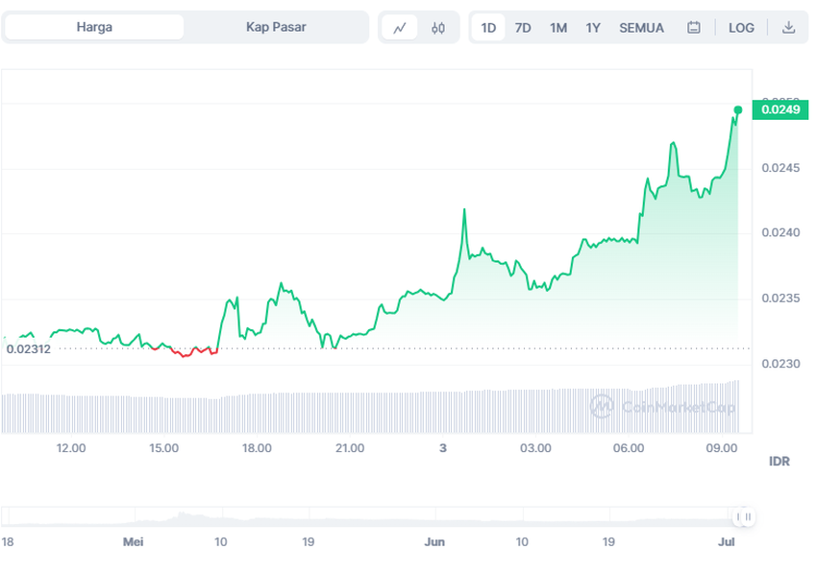The height and width of the screenshot is (573, 817).
Task: Click the download chart icon
Action: click(788, 28)
